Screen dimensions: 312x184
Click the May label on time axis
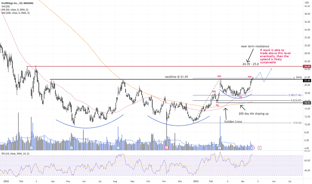68,181
